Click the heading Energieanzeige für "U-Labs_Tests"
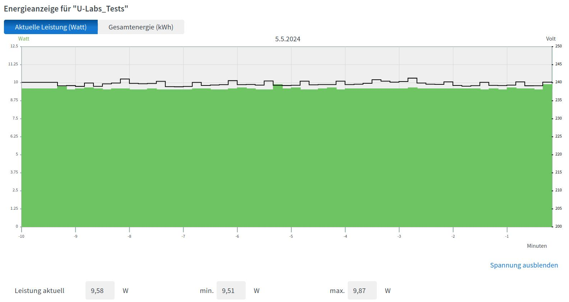 pyautogui.click(x=66, y=9)
